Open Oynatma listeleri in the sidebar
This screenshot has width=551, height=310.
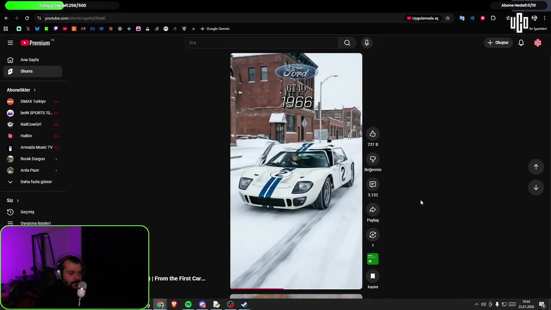pyautogui.click(x=33, y=223)
